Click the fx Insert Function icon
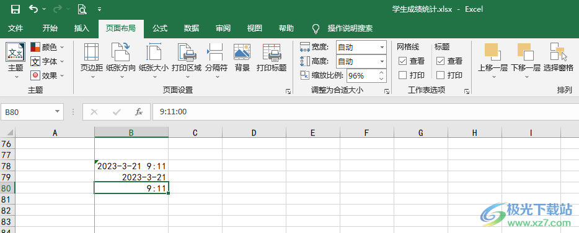This screenshot has width=579, height=233. (x=139, y=112)
